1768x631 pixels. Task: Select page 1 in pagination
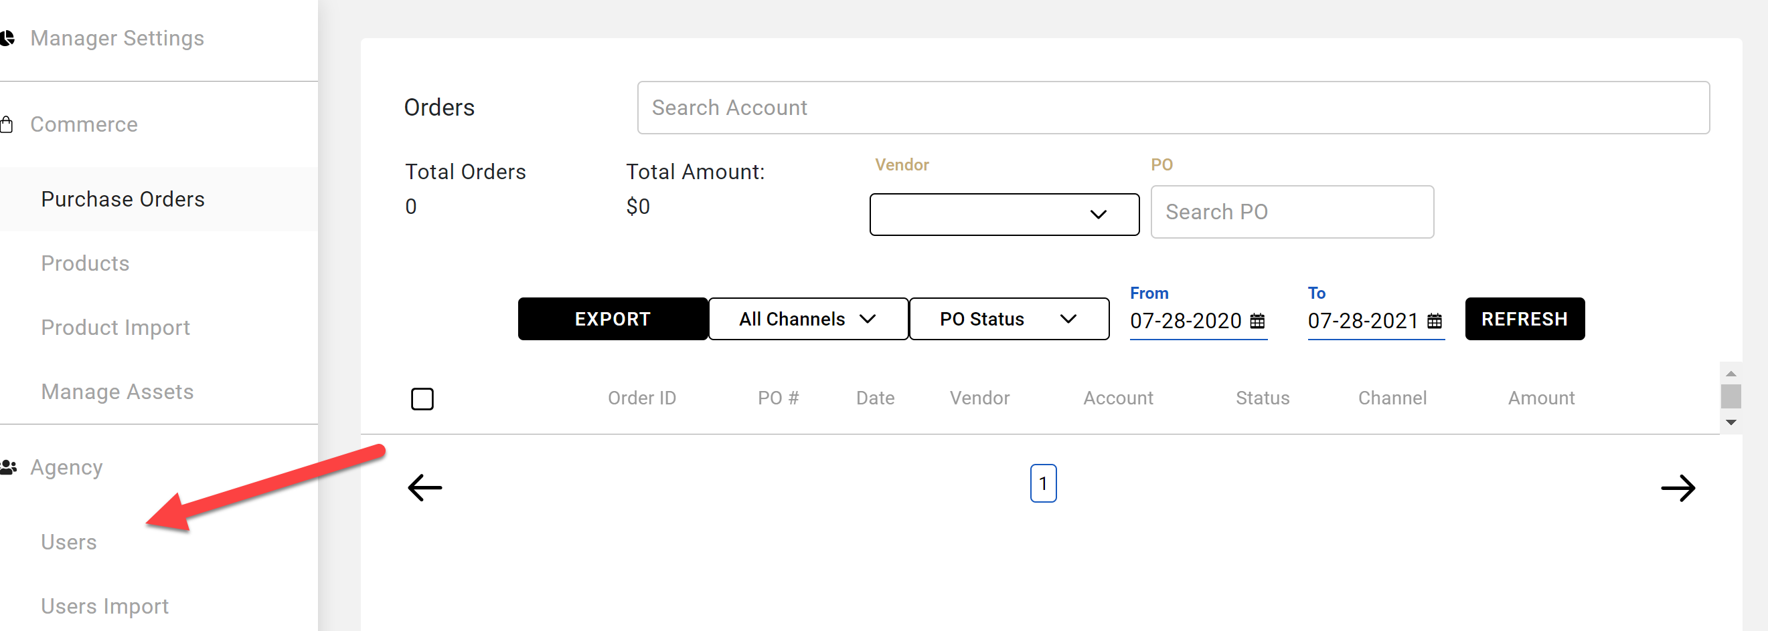tap(1042, 484)
